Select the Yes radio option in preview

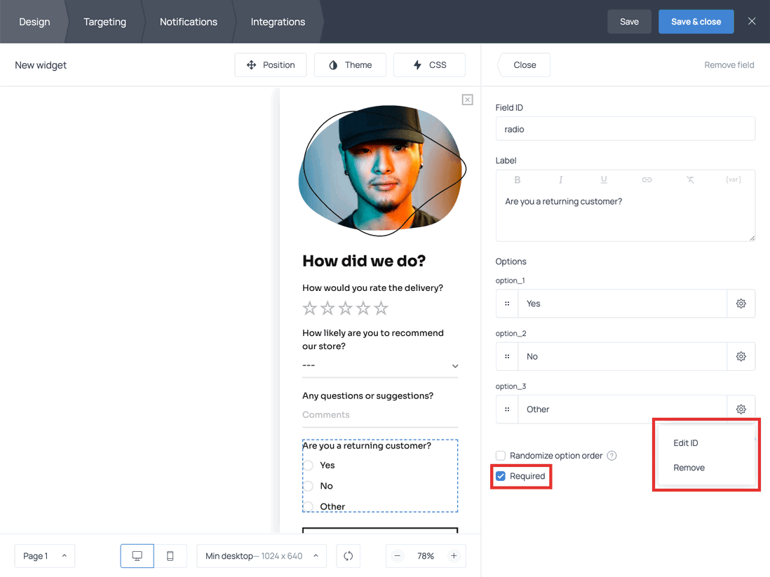[308, 465]
